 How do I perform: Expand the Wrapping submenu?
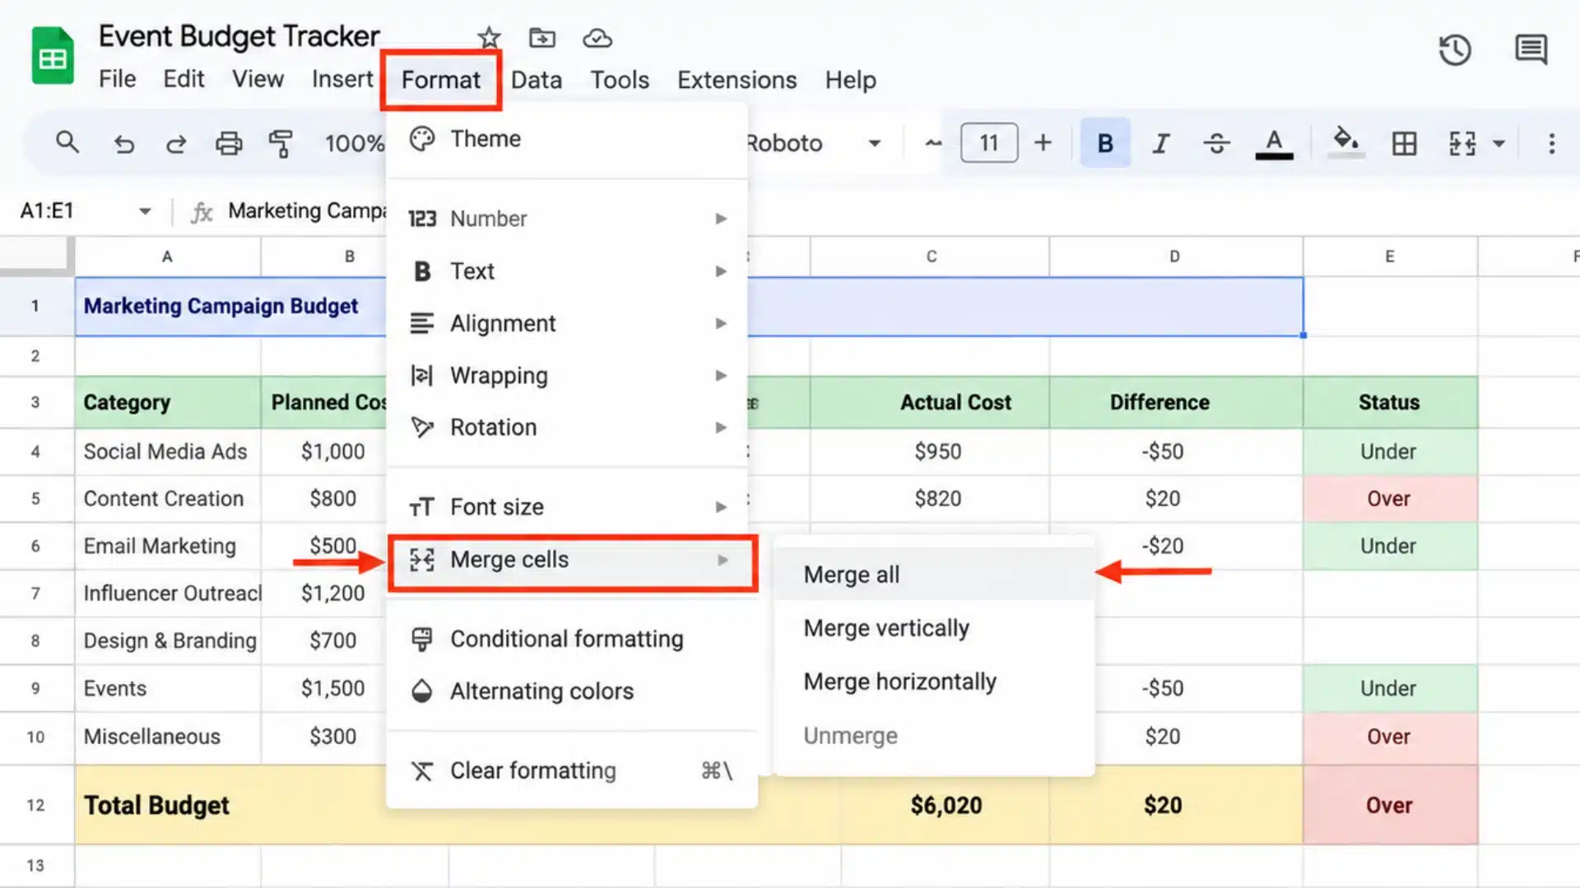567,376
